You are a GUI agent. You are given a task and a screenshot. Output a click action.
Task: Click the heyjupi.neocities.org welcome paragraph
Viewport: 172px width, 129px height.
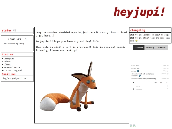81,34
